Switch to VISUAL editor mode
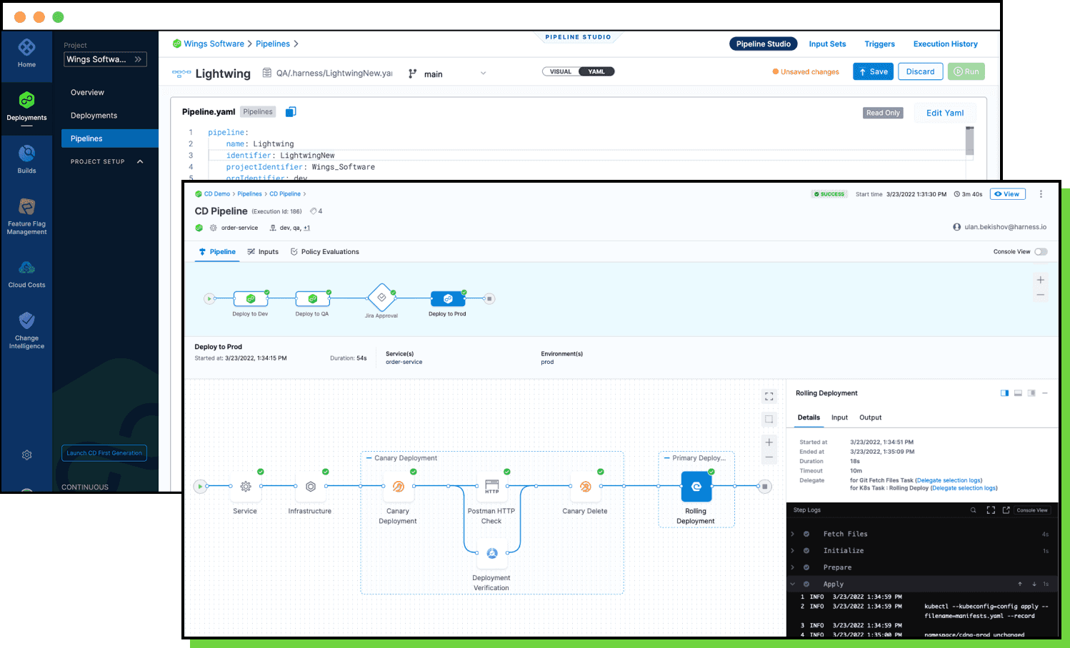The width and height of the screenshot is (1070, 648). [x=561, y=71]
